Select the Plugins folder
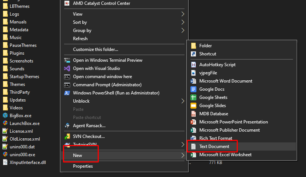Image resolution: width=306 pixels, height=177 pixels. (13, 53)
